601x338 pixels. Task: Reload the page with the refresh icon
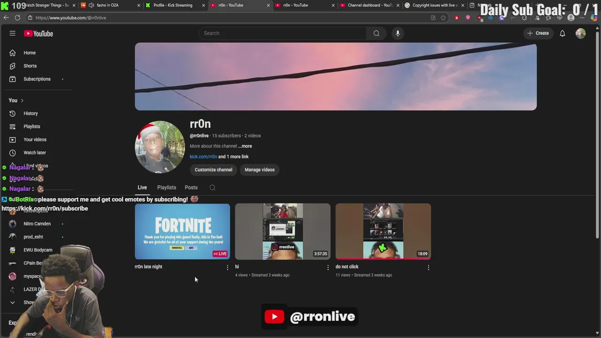(17, 18)
